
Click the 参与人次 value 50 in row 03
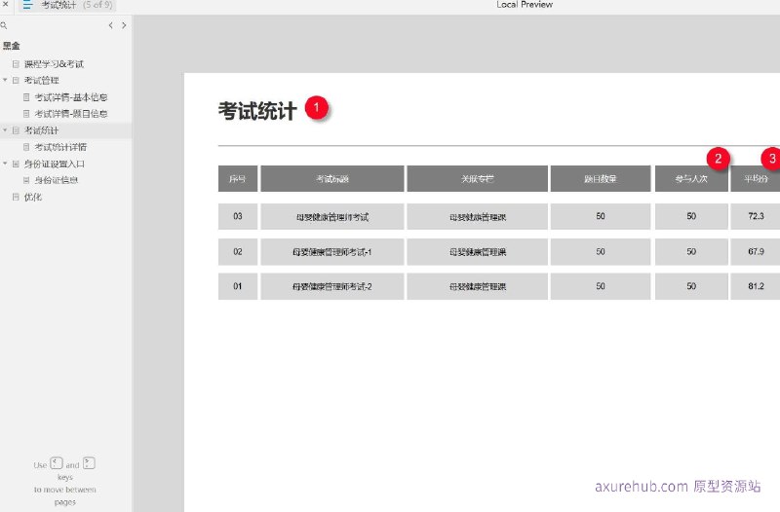tap(691, 216)
